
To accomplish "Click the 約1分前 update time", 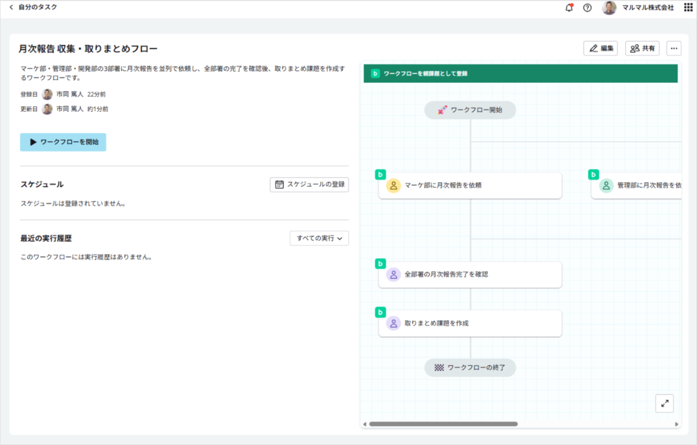I will pos(98,109).
